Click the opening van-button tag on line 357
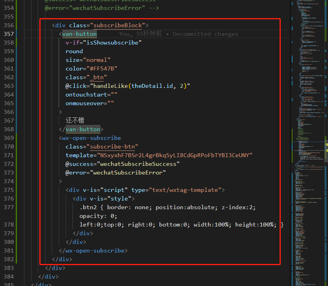This screenshot has height=286, width=328. point(79,34)
